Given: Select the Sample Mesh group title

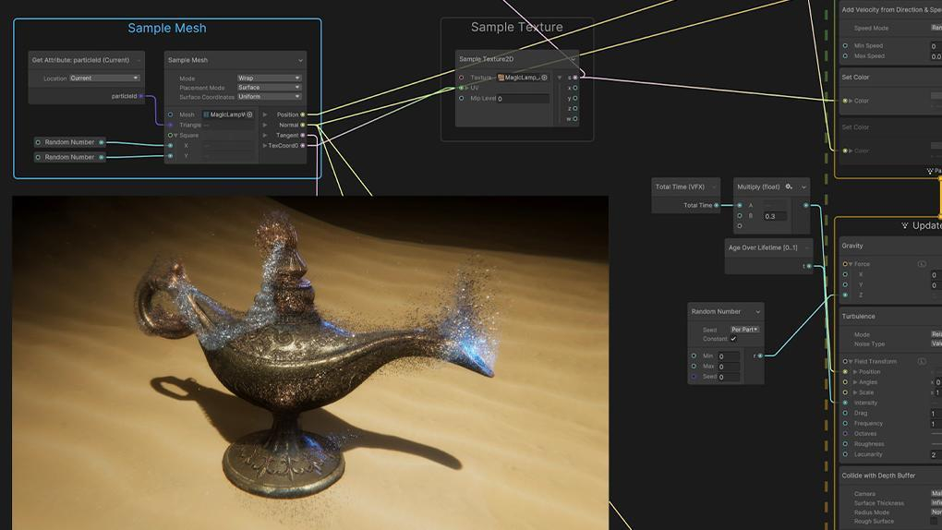Looking at the screenshot, I should pyautogui.click(x=167, y=29).
